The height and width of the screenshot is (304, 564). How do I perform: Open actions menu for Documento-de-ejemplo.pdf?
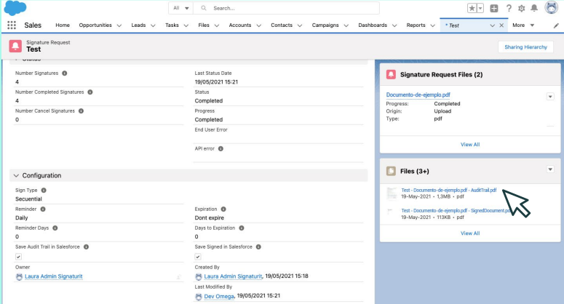[550, 97]
